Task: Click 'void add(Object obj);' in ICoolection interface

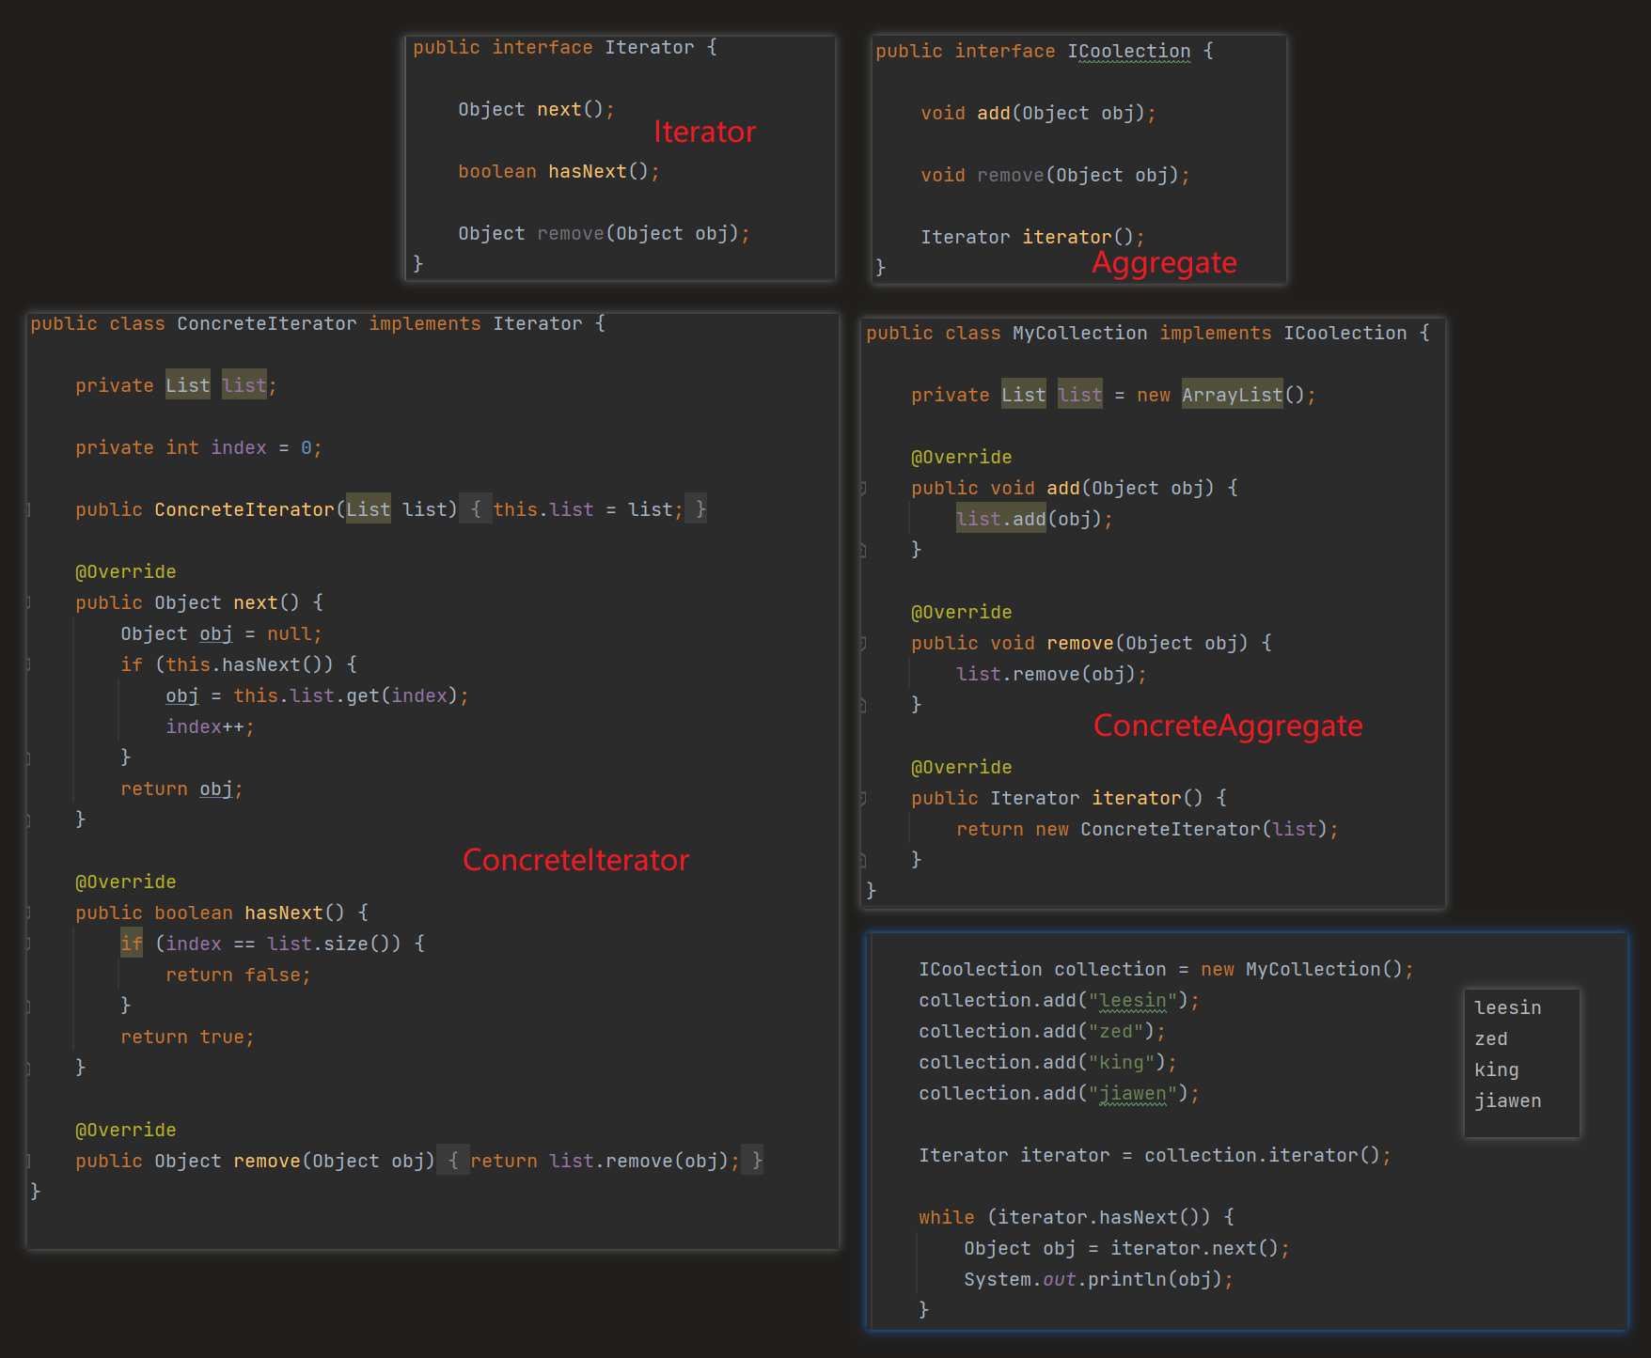Action: 1038,114
